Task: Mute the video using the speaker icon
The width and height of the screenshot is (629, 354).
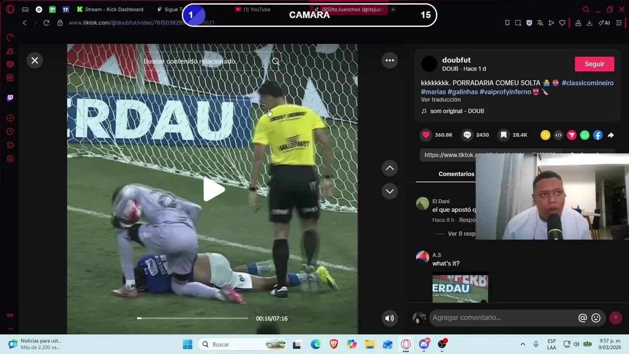Action: coord(389,318)
